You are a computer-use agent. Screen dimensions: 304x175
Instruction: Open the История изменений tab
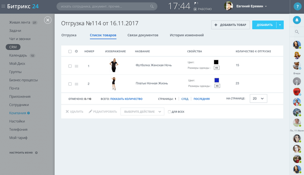[x=187, y=35]
